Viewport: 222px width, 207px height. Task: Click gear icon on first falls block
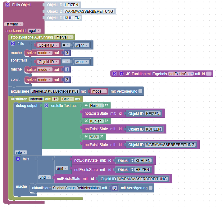pyautogui.click(x=13, y=44)
